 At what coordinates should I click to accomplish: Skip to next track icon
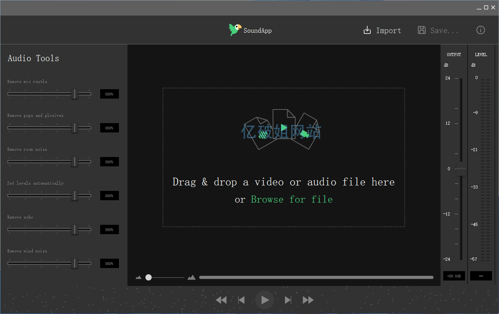tap(288, 300)
